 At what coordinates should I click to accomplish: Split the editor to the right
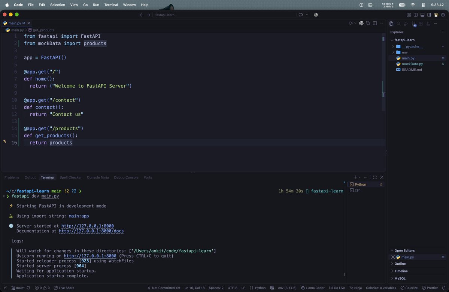375,23
